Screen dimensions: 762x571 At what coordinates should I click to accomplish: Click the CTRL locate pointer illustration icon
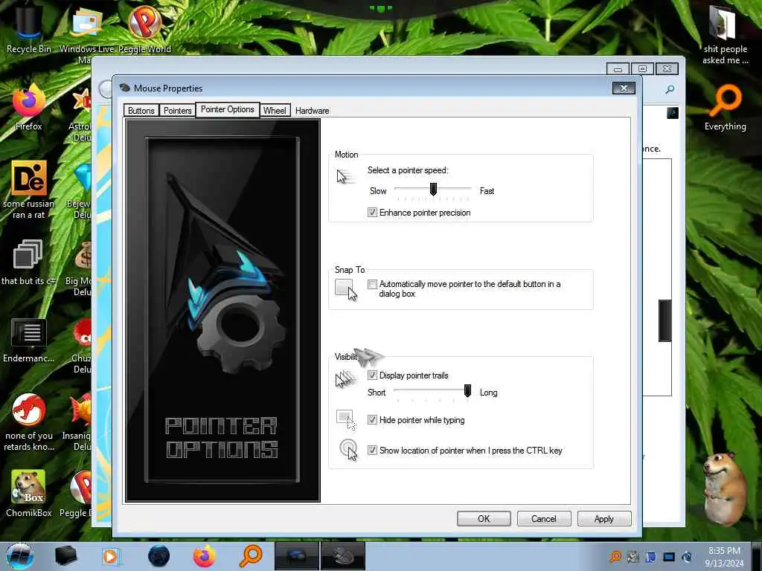coord(348,449)
